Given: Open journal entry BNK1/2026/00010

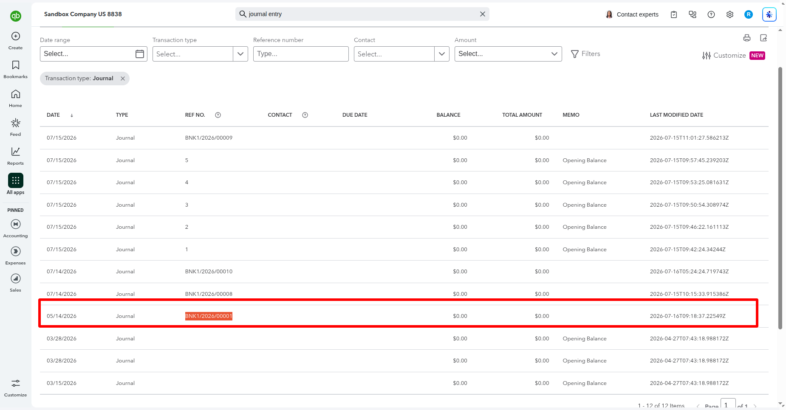Looking at the screenshot, I should pos(209,272).
